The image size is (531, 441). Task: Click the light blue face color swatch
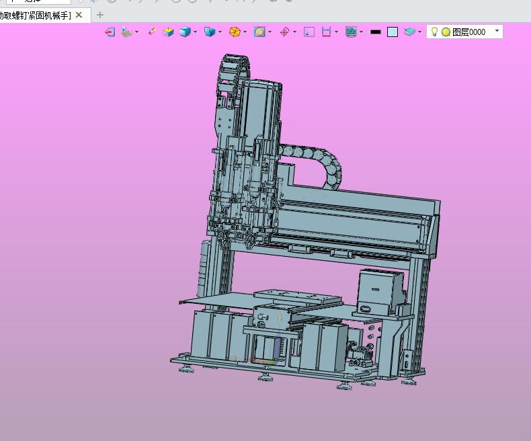(393, 32)
